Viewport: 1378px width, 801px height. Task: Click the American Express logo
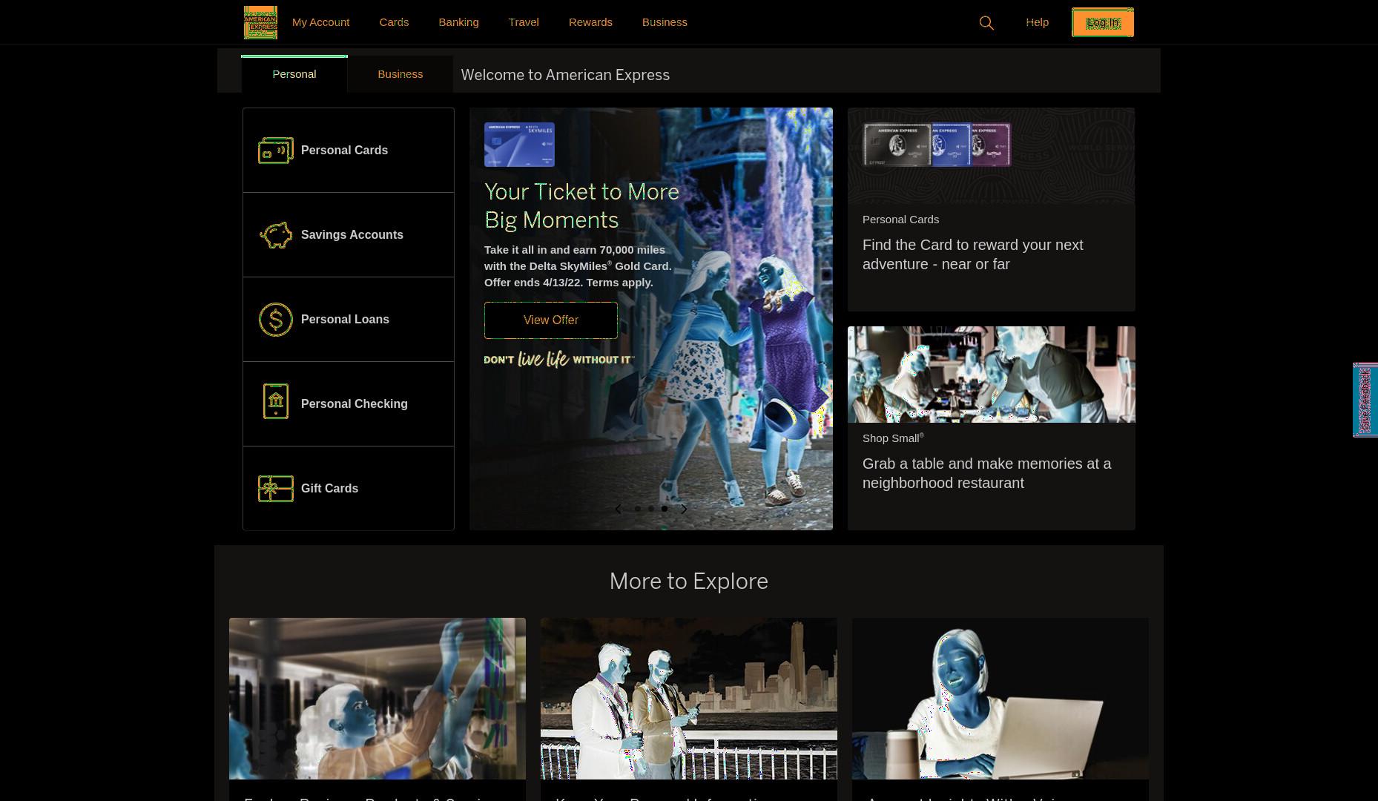pyautogui.click(x=260, y=22)
